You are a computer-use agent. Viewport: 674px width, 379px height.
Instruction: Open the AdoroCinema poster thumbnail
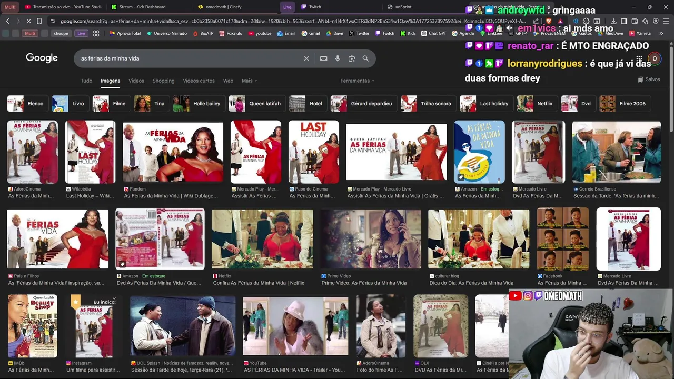(33, 152)
